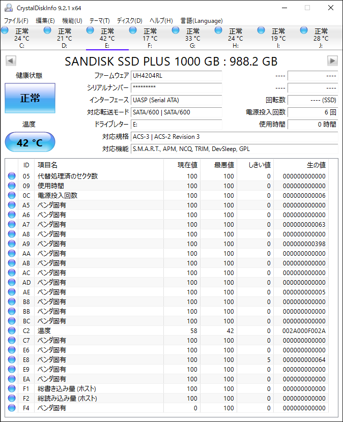Click raw value 000000000398
The image size is (343, 422).
(x=304, y=244)
